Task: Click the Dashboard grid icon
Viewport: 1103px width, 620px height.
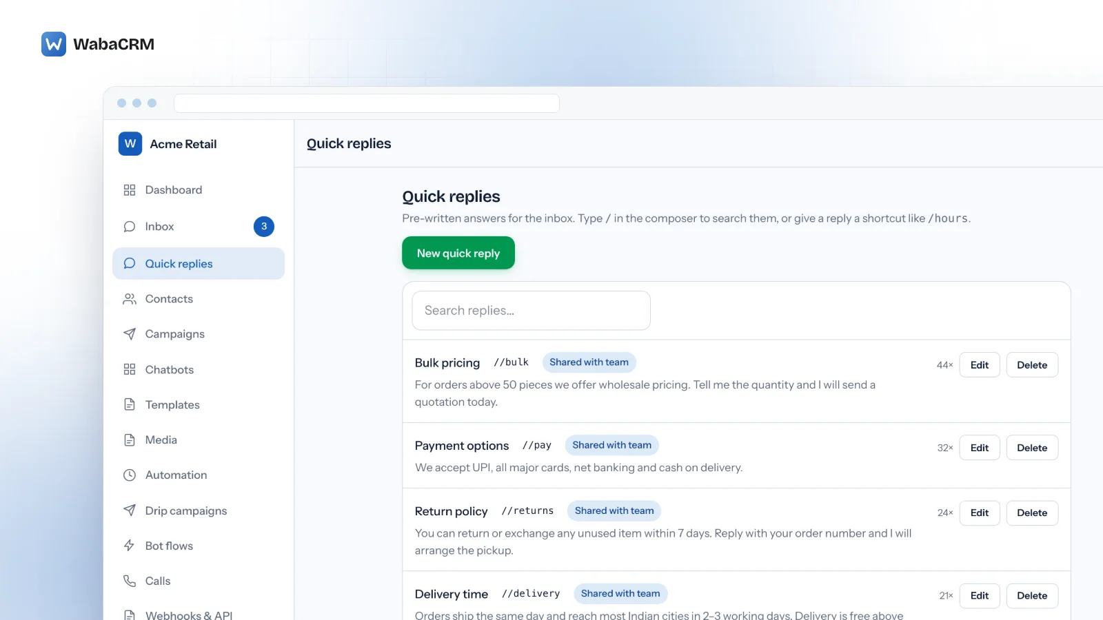Action: click(130, 190)
